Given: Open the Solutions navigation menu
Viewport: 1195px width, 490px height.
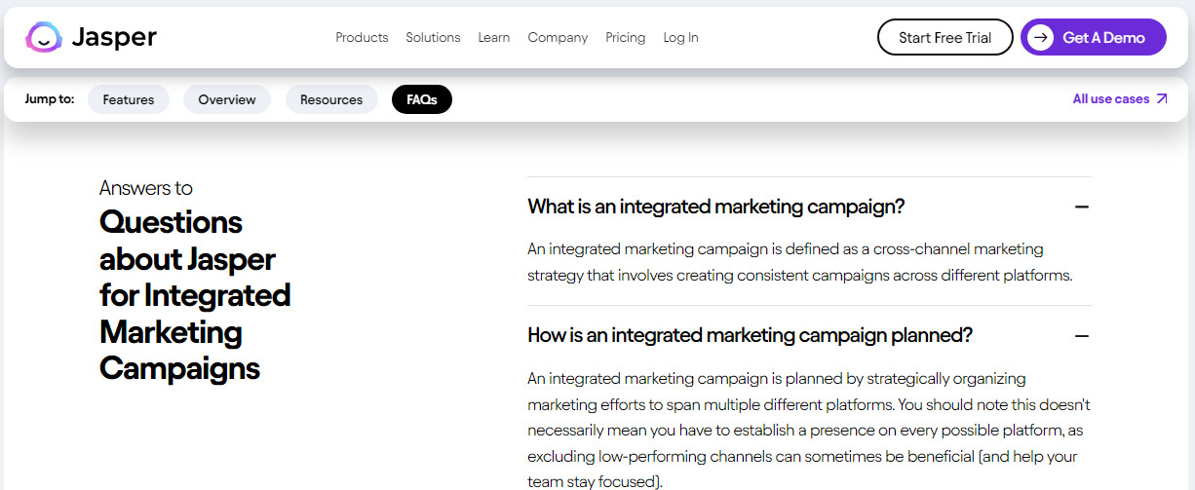Looking at the screenshot, I should [x=433, y=37].
